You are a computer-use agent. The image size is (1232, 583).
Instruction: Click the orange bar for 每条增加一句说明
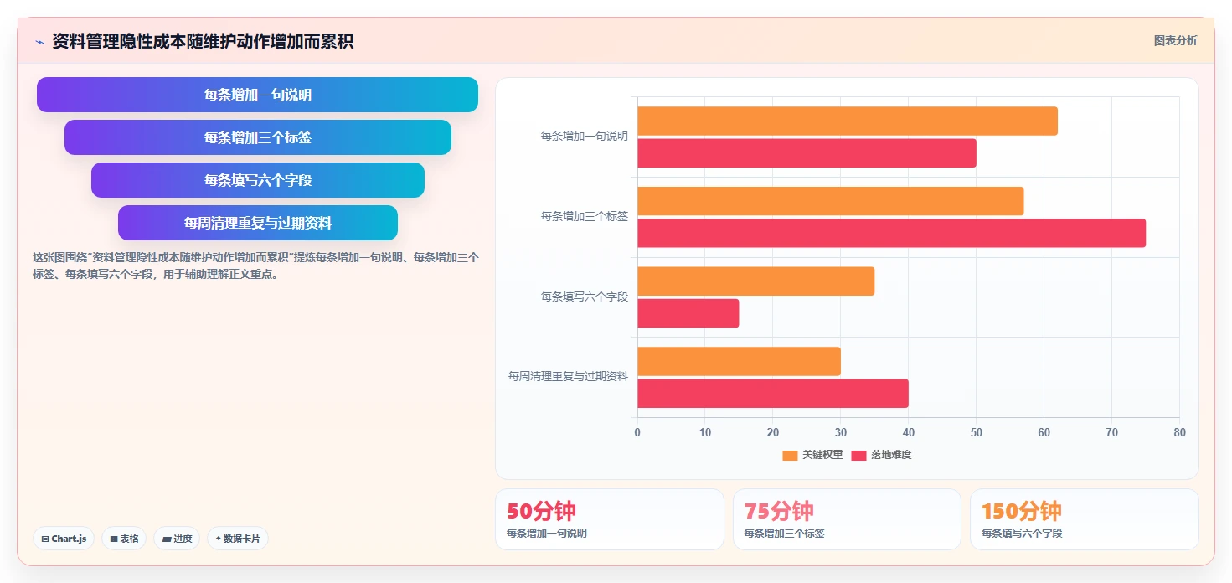coord(848,121)
